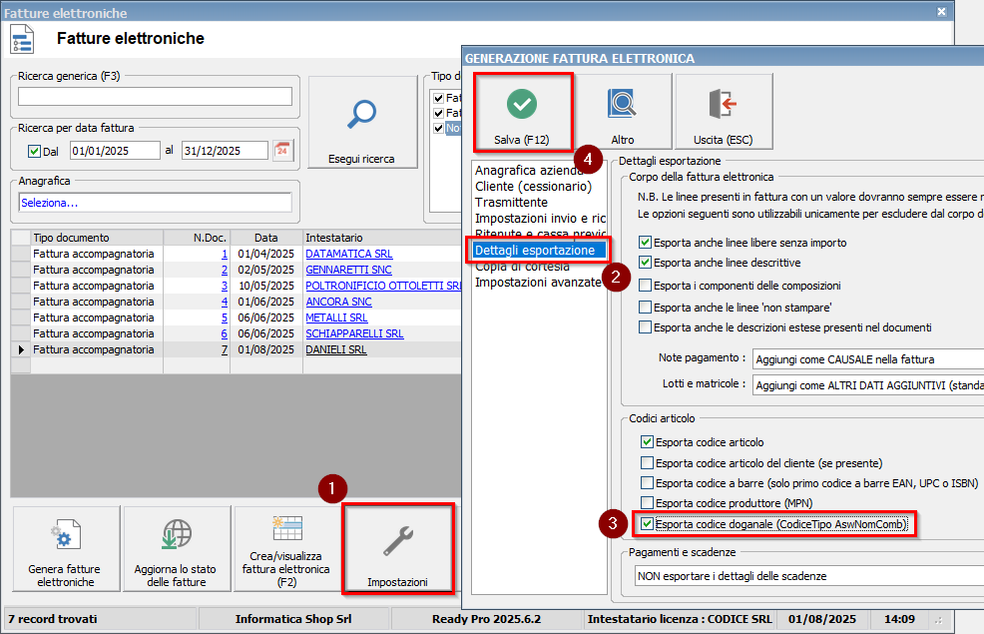Open the Pagamenti e scadenze export dropdown
Screen dimensions: 984x634
pyautogui.click(x=808, y=576)
